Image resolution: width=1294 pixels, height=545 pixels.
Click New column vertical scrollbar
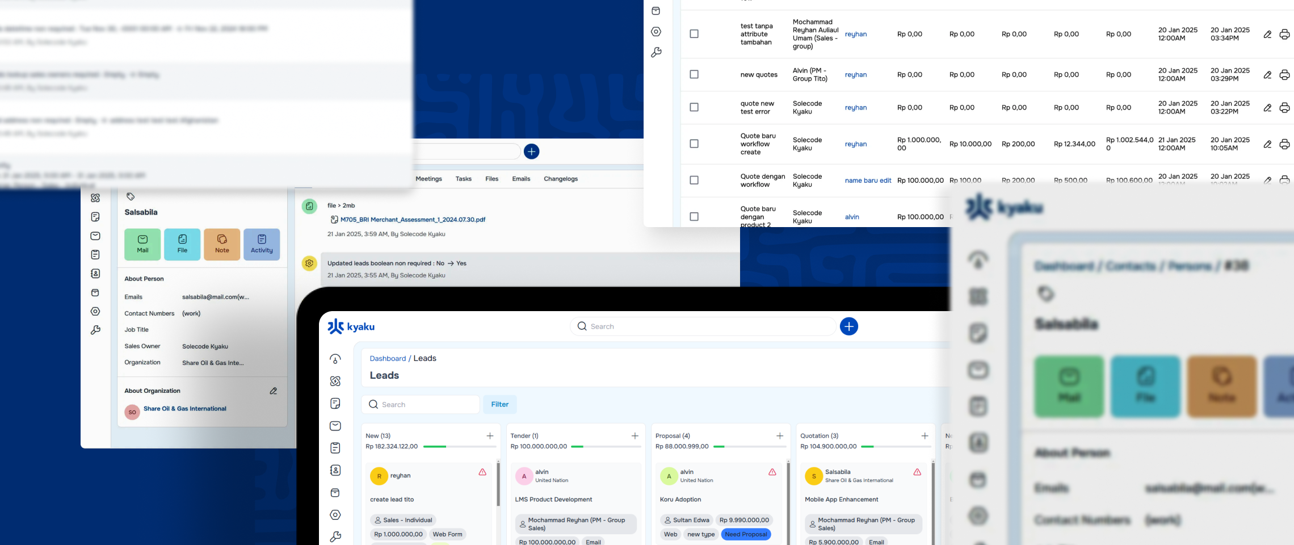click(x=498, y=484)
